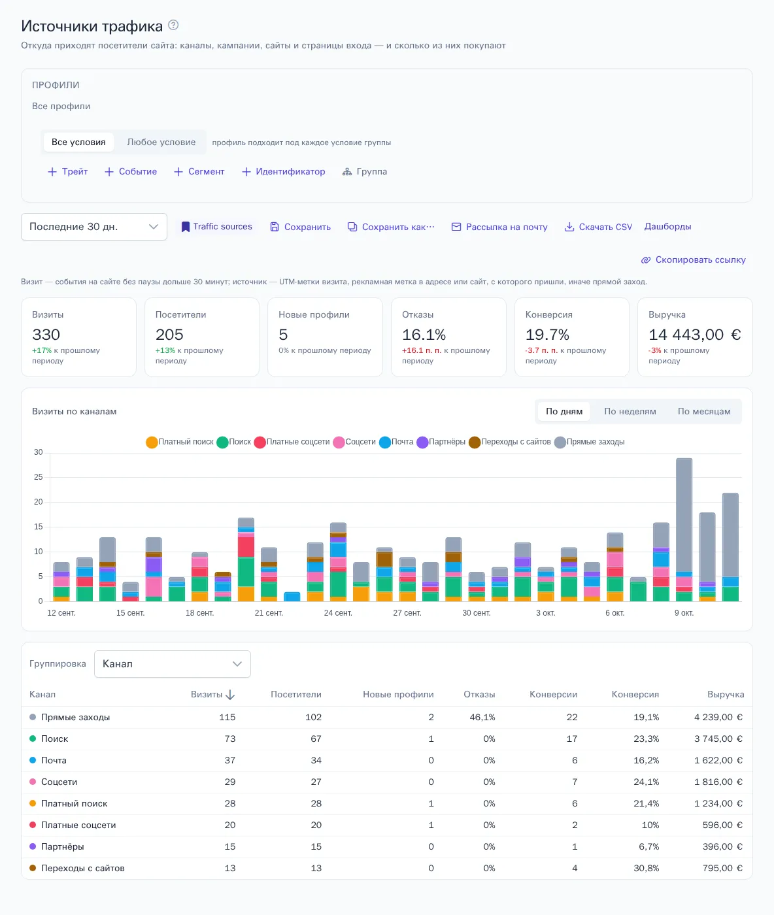Open the Дашборды link
Viewport: 774px width, 915px height.
click(x=668, y=227)
